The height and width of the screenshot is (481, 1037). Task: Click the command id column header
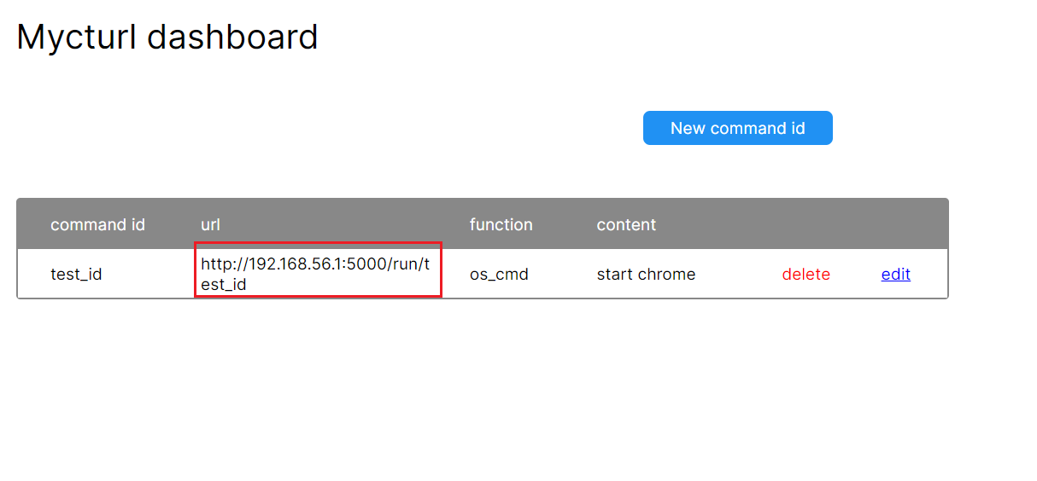tap(97, 224)
